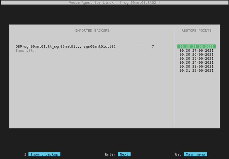
Task: Click the Veeam Agent for Linux title
Action: coord(91,3)
